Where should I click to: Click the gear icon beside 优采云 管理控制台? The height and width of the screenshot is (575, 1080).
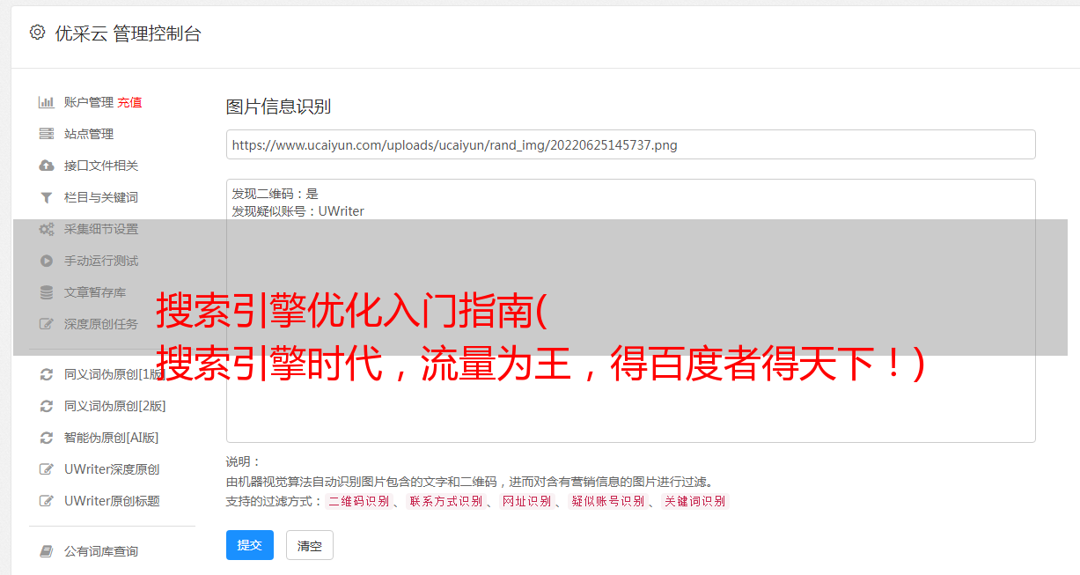click(x=37, y=33)
